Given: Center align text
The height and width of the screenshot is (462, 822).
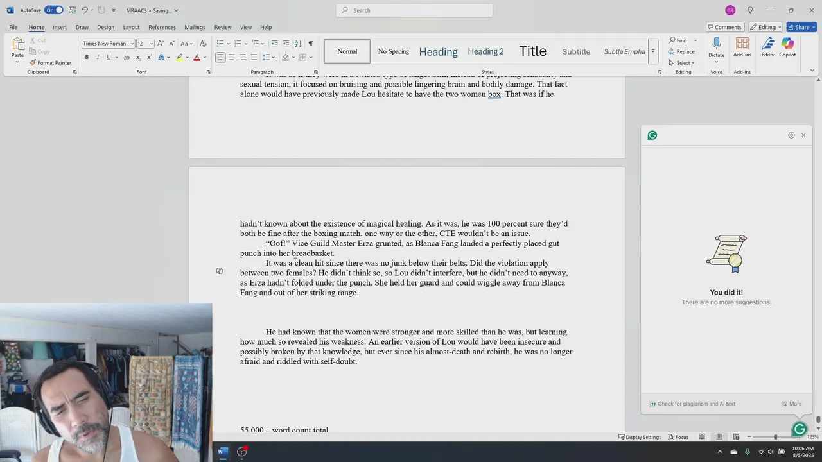Looking at the screenshot, I should 231,58.
